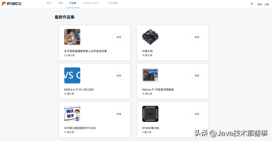The width and height of the screenshot is (272, 141).
Task: Click 阅读 button for NEBULA PI IN VSCODE
Action: pos(119,75)
